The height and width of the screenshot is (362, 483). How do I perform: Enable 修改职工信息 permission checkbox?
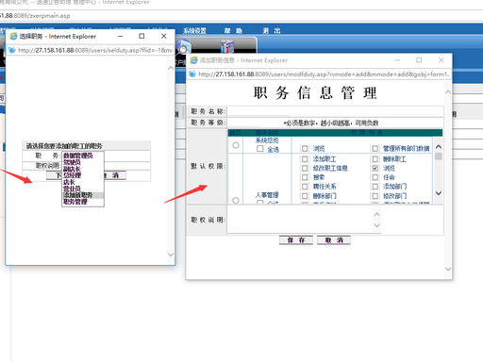coord(305,168)
